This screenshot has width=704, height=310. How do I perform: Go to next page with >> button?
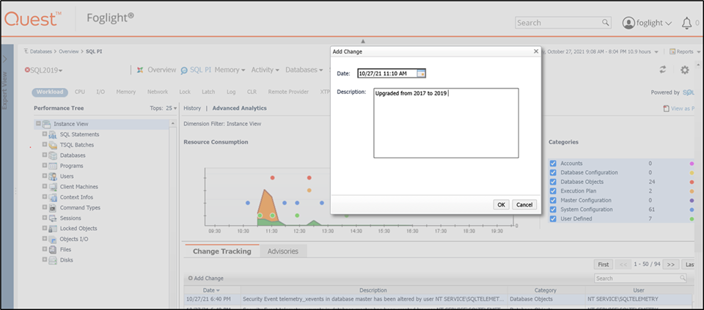tap(671, 265)
